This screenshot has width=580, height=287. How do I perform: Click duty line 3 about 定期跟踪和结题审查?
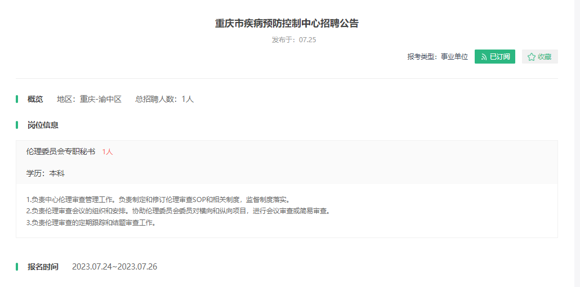coord(92,223)
